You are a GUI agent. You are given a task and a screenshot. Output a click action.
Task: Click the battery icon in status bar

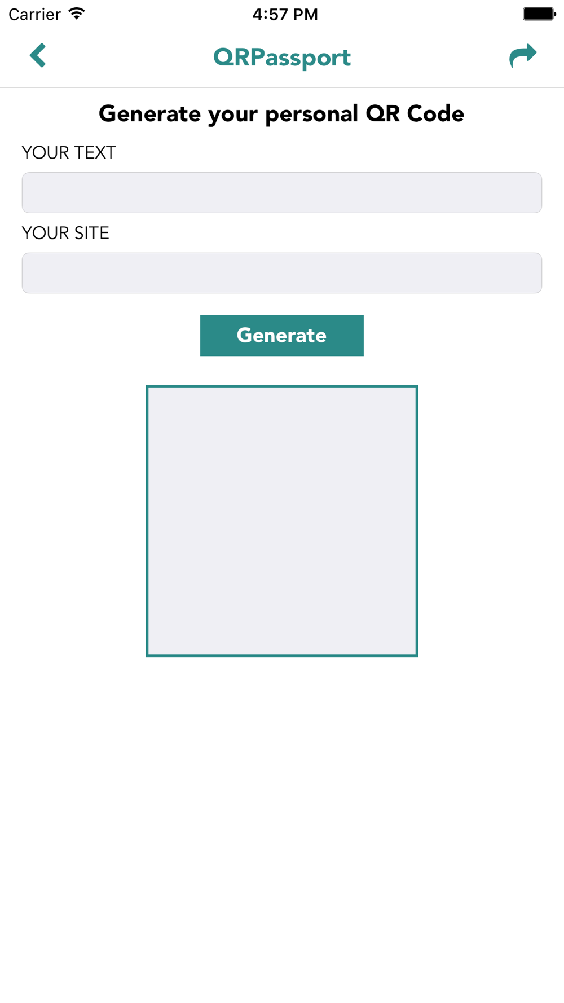[539, 14]
